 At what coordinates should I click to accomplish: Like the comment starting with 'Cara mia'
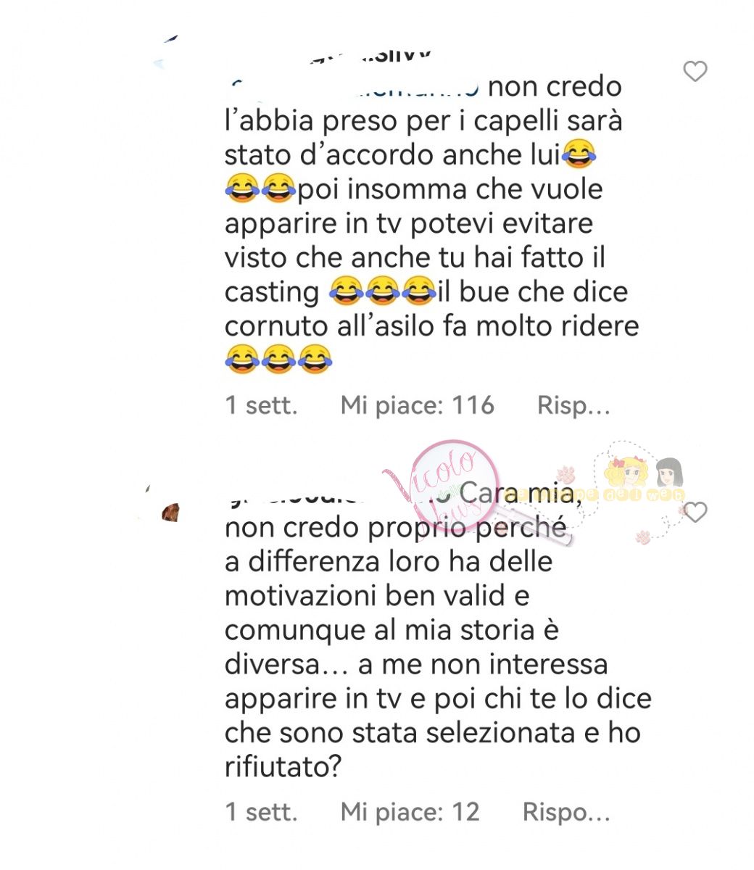tap(695, 512)
